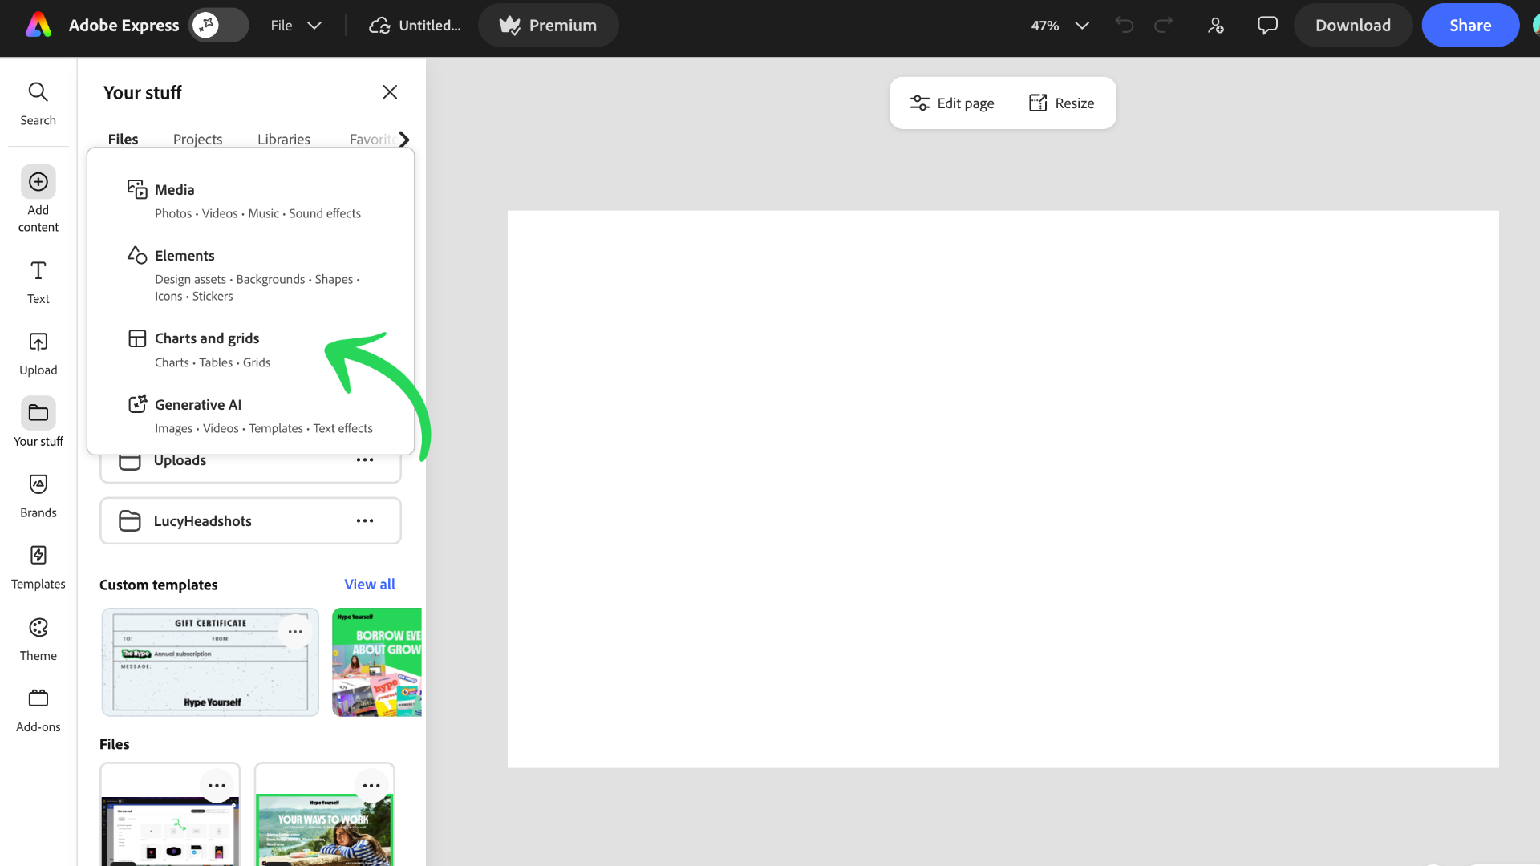Click View all custom templates link
This screenshot has height=866, width=1540.
click(x=369, y=585)
